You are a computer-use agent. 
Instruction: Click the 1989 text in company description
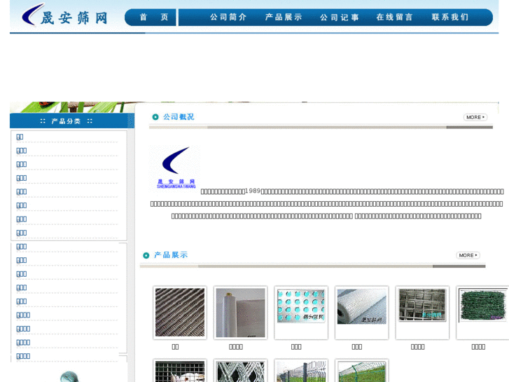coord(253,191)
